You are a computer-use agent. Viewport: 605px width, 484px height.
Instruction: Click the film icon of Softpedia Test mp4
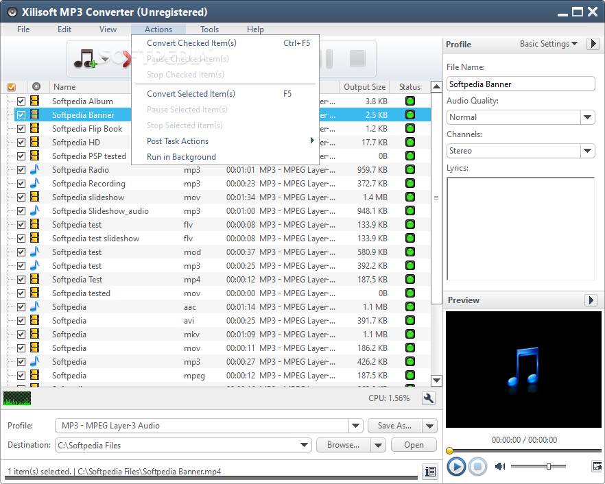pos(35,279)
